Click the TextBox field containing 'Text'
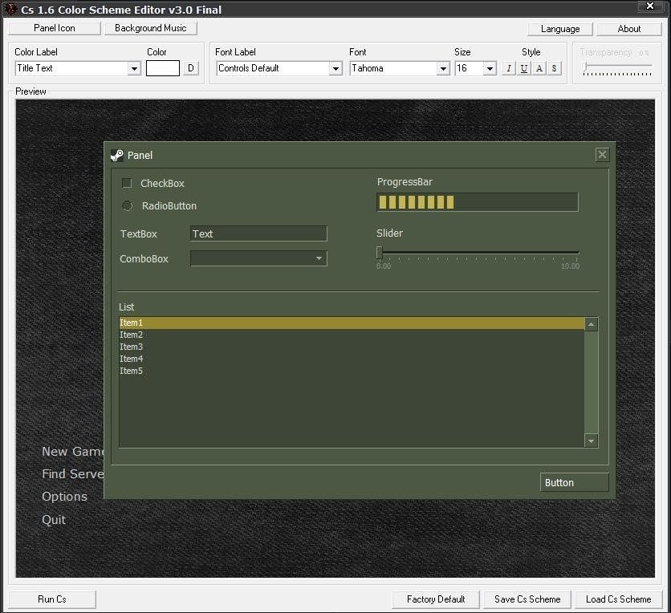Screen dimensions: 671x613 coord(258,233)
